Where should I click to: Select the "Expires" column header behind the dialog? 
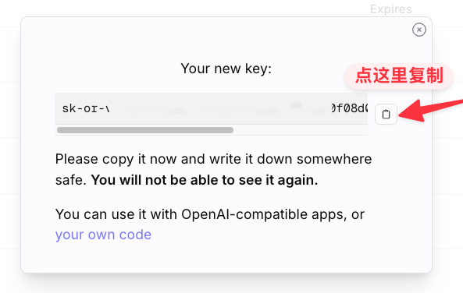tap(390, 9)
